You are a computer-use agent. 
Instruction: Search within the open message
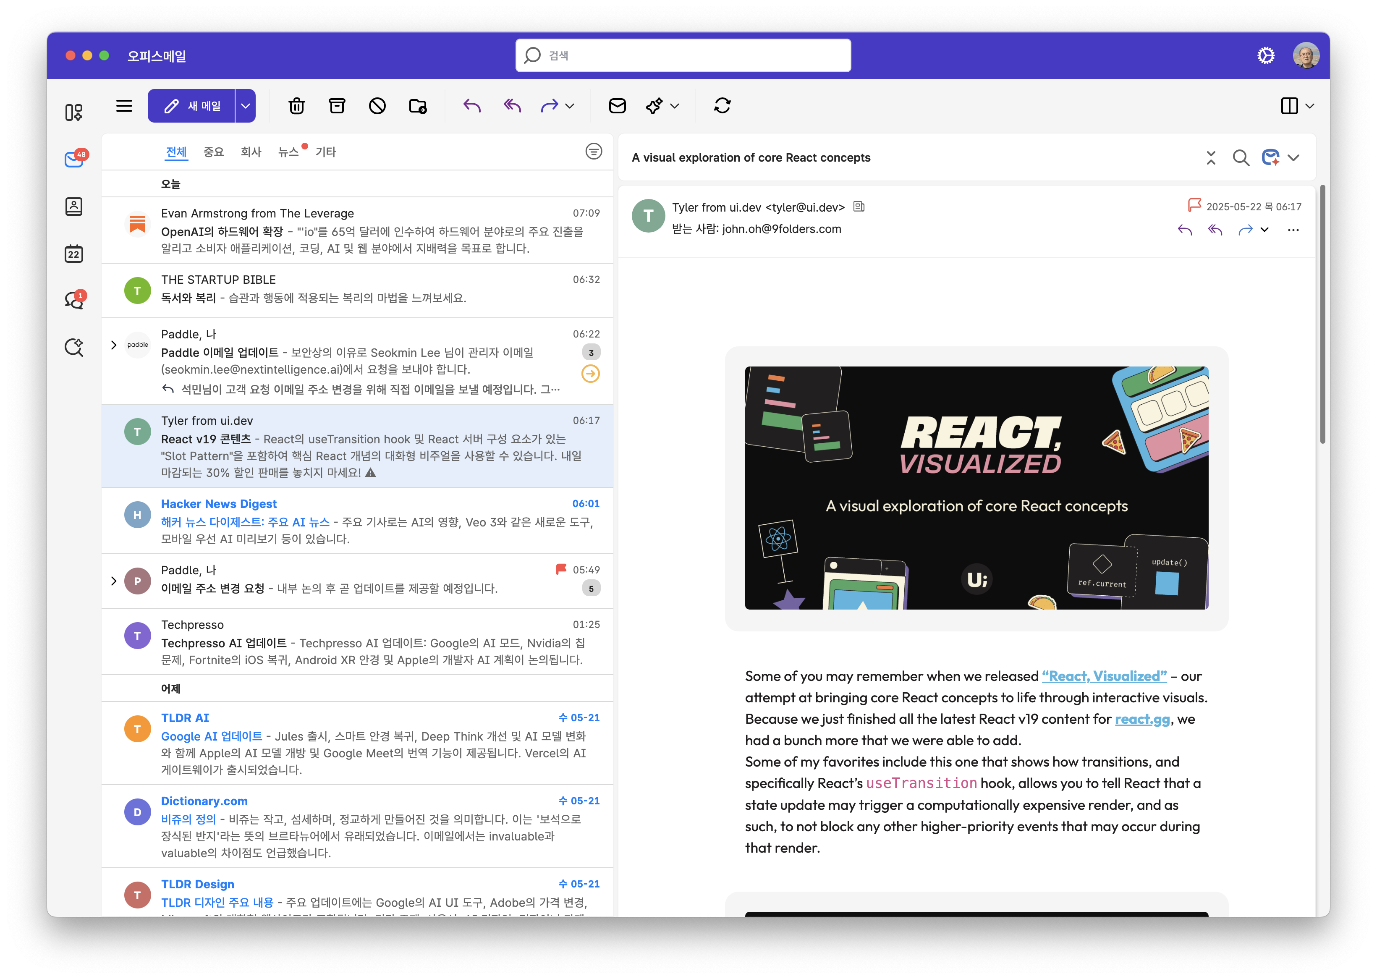[x=1241, y=158]
